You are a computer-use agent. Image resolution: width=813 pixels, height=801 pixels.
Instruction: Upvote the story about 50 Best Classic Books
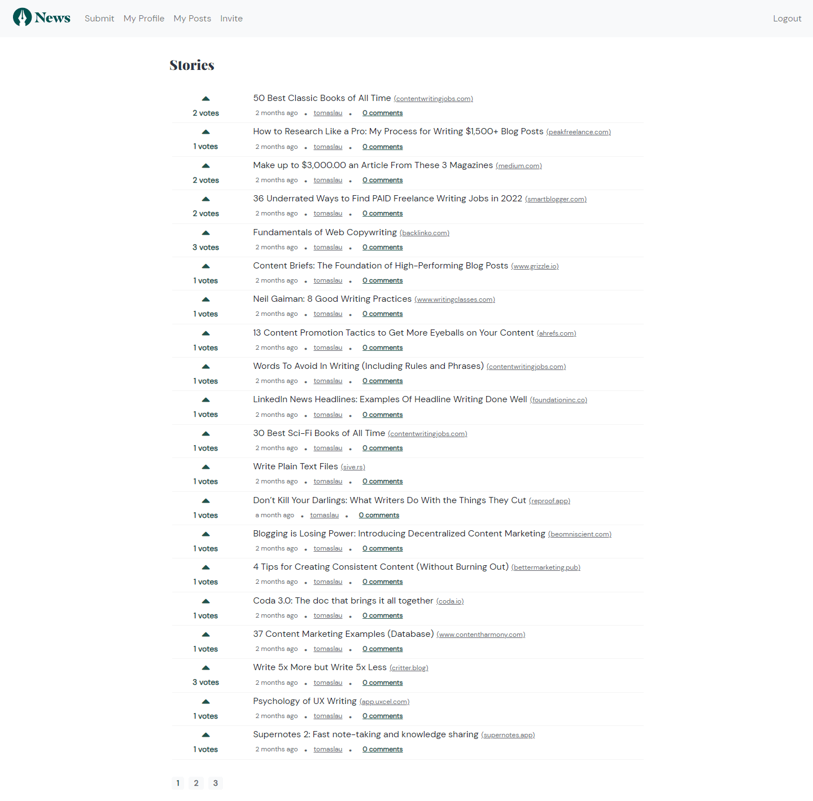[x=206, y=98]
